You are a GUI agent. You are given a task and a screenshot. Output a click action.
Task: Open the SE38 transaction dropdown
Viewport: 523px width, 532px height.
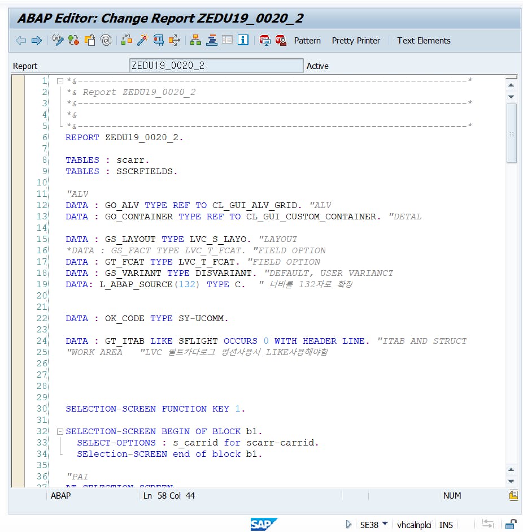click(385, 524)
